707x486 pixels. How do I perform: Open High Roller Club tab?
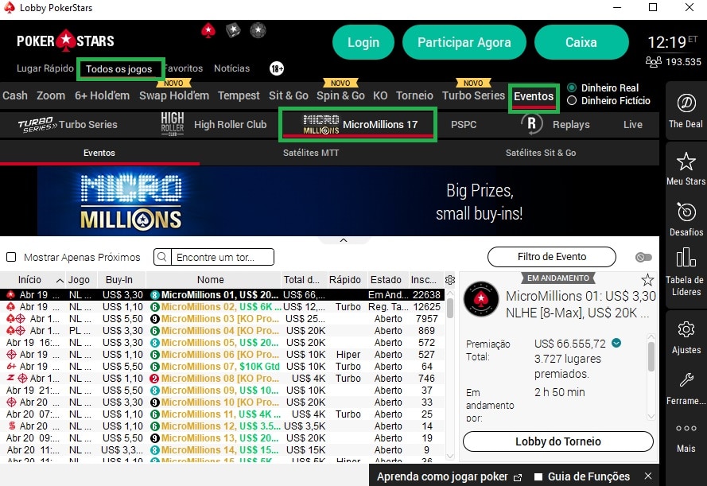(214, 124)
